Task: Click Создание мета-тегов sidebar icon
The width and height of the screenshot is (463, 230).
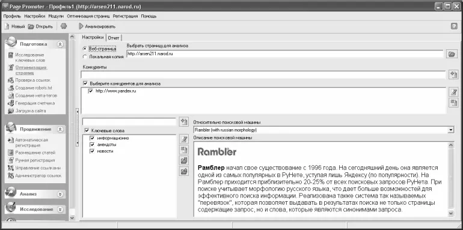Action: pyautogui.click(x=11, y=95)
